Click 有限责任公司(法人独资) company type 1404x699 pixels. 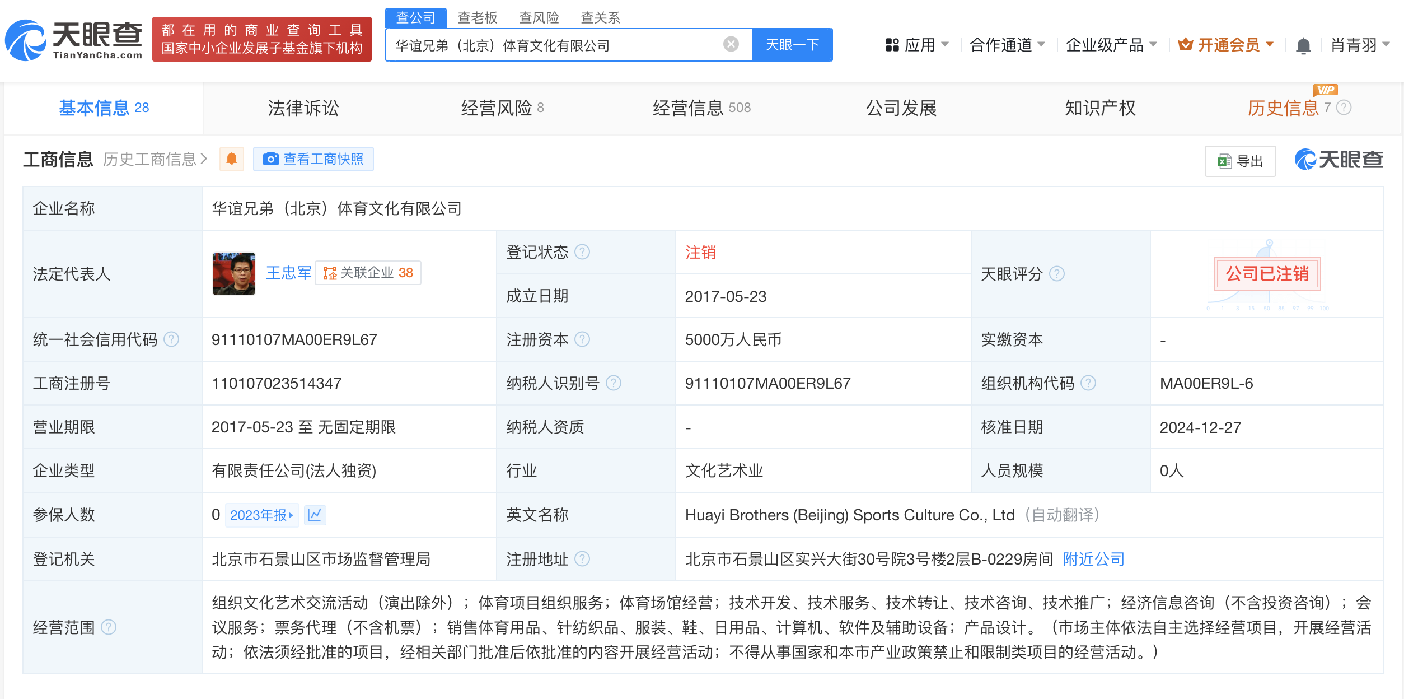(x=294, y=470)
